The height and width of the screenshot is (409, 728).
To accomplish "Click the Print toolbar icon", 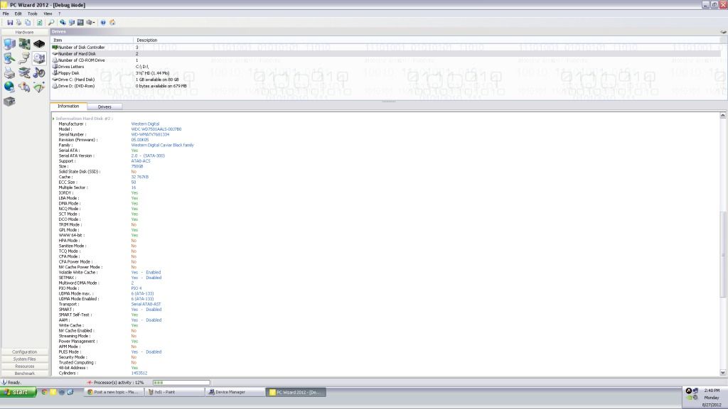I will pyautogui.click(x=18, y=22).
